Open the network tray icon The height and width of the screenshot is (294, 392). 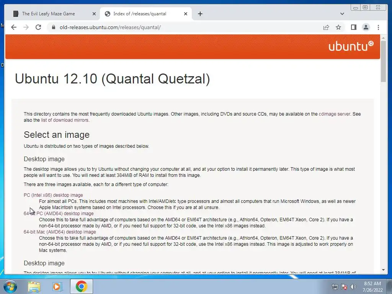pos(335,287)
